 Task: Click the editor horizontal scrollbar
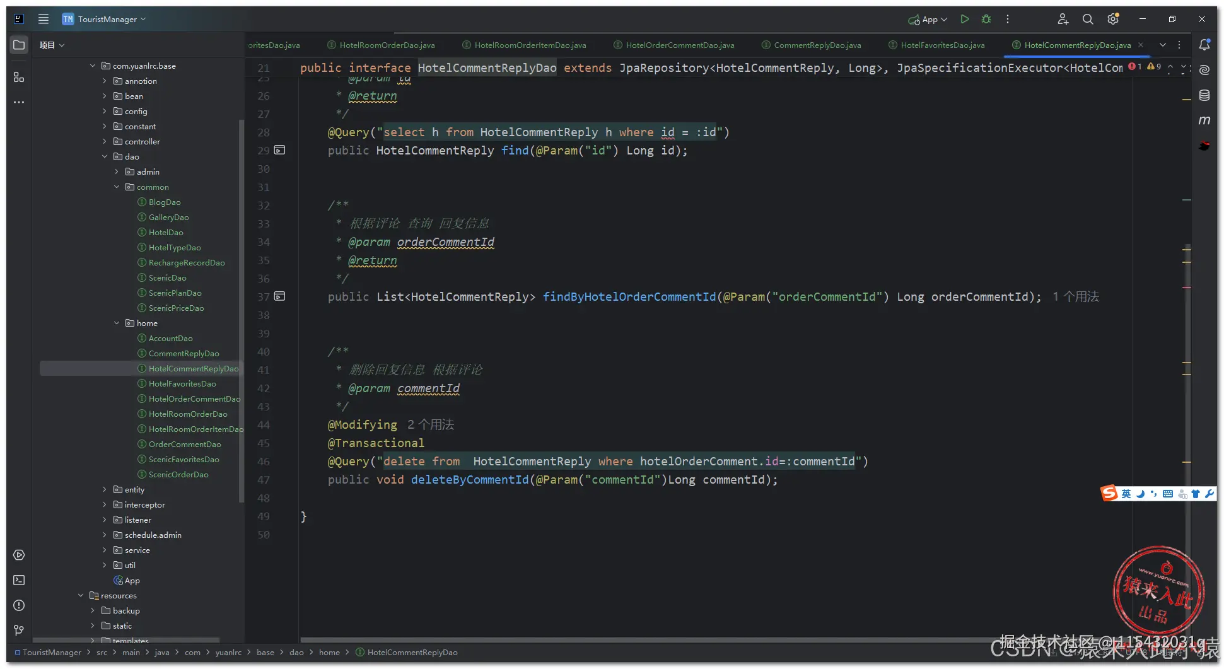coord(650,639)
